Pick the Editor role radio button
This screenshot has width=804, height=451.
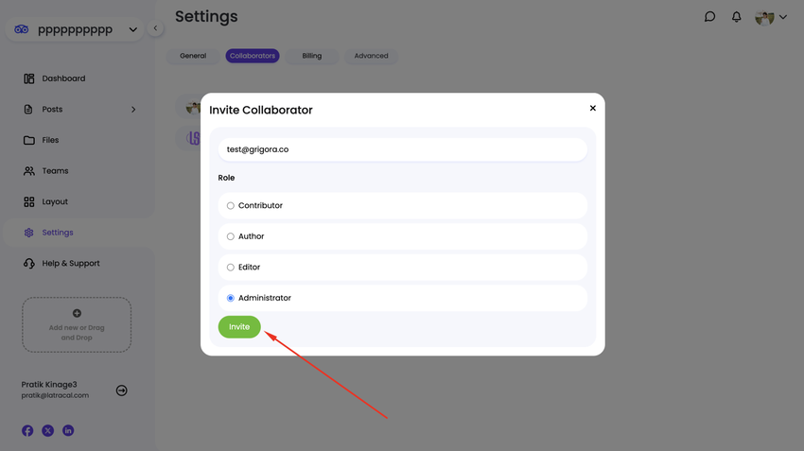[x=231, y=268]
